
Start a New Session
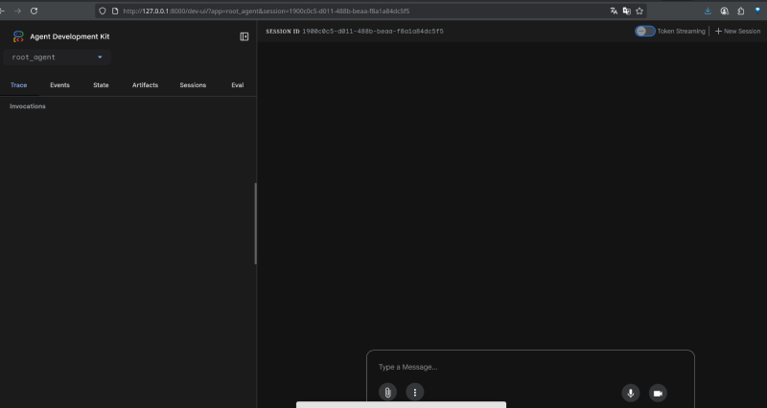click(737, 31)
